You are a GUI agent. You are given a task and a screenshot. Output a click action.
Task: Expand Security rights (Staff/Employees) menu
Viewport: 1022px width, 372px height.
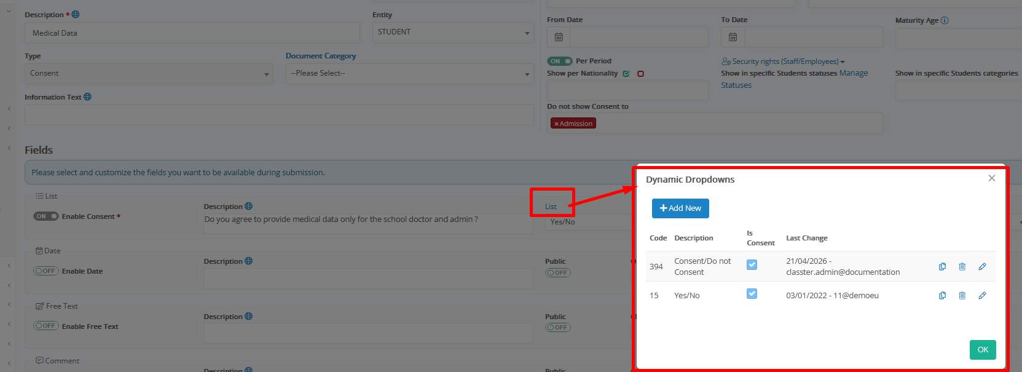click(784, 61)
